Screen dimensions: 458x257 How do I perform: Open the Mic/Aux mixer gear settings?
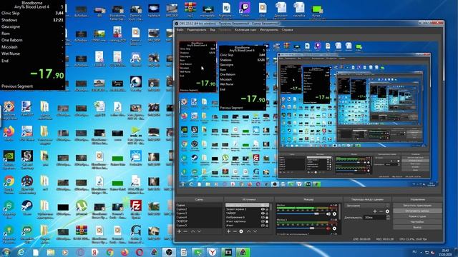(x=334, y=214)
